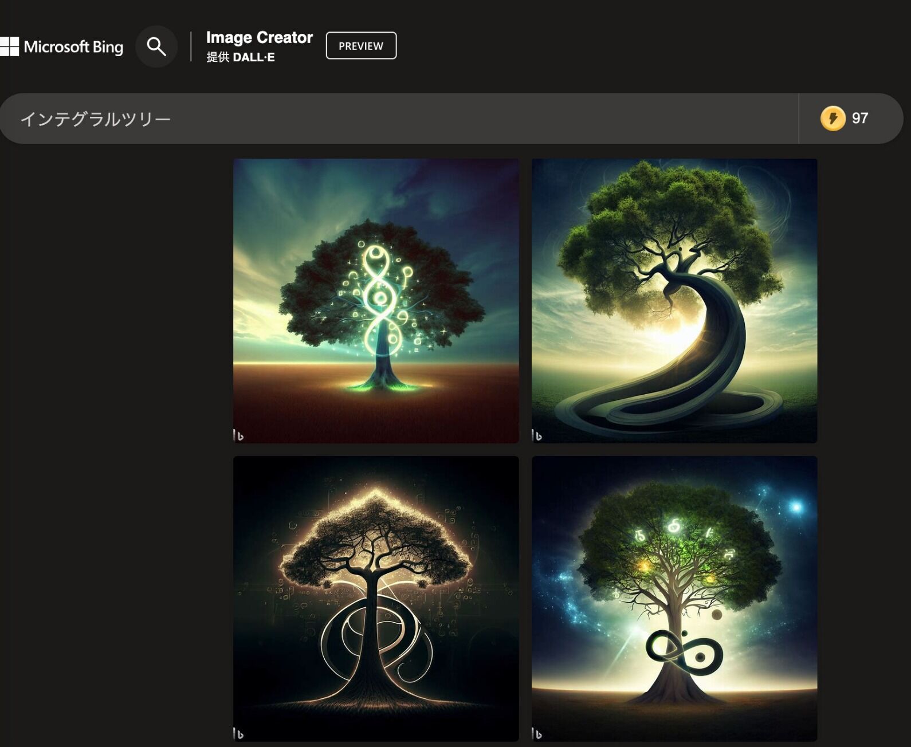This screenshot has width=911, height=747.
Task: Click Bing watermark on glowing infinity tree image
Action: tap(238, 436)
